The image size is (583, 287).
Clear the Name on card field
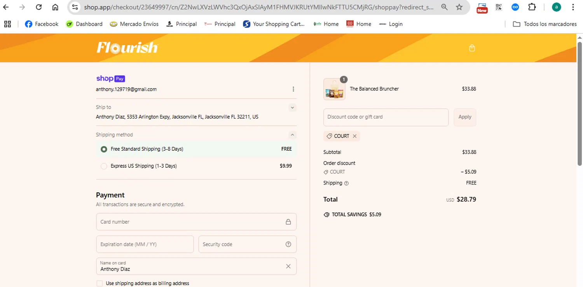[x=288, y=266]
